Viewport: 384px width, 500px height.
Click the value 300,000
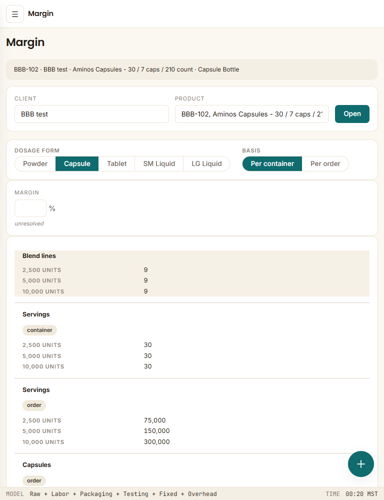coord(156,441)
